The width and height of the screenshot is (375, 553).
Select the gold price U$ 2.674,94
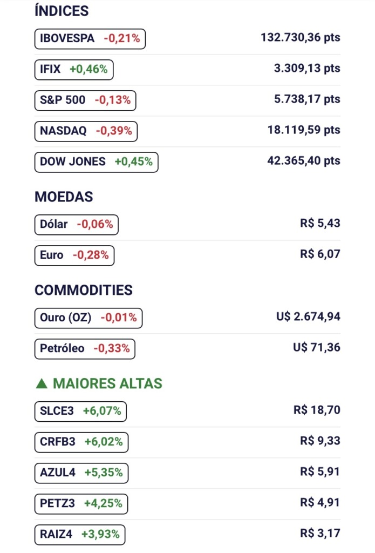pos(308,316)
